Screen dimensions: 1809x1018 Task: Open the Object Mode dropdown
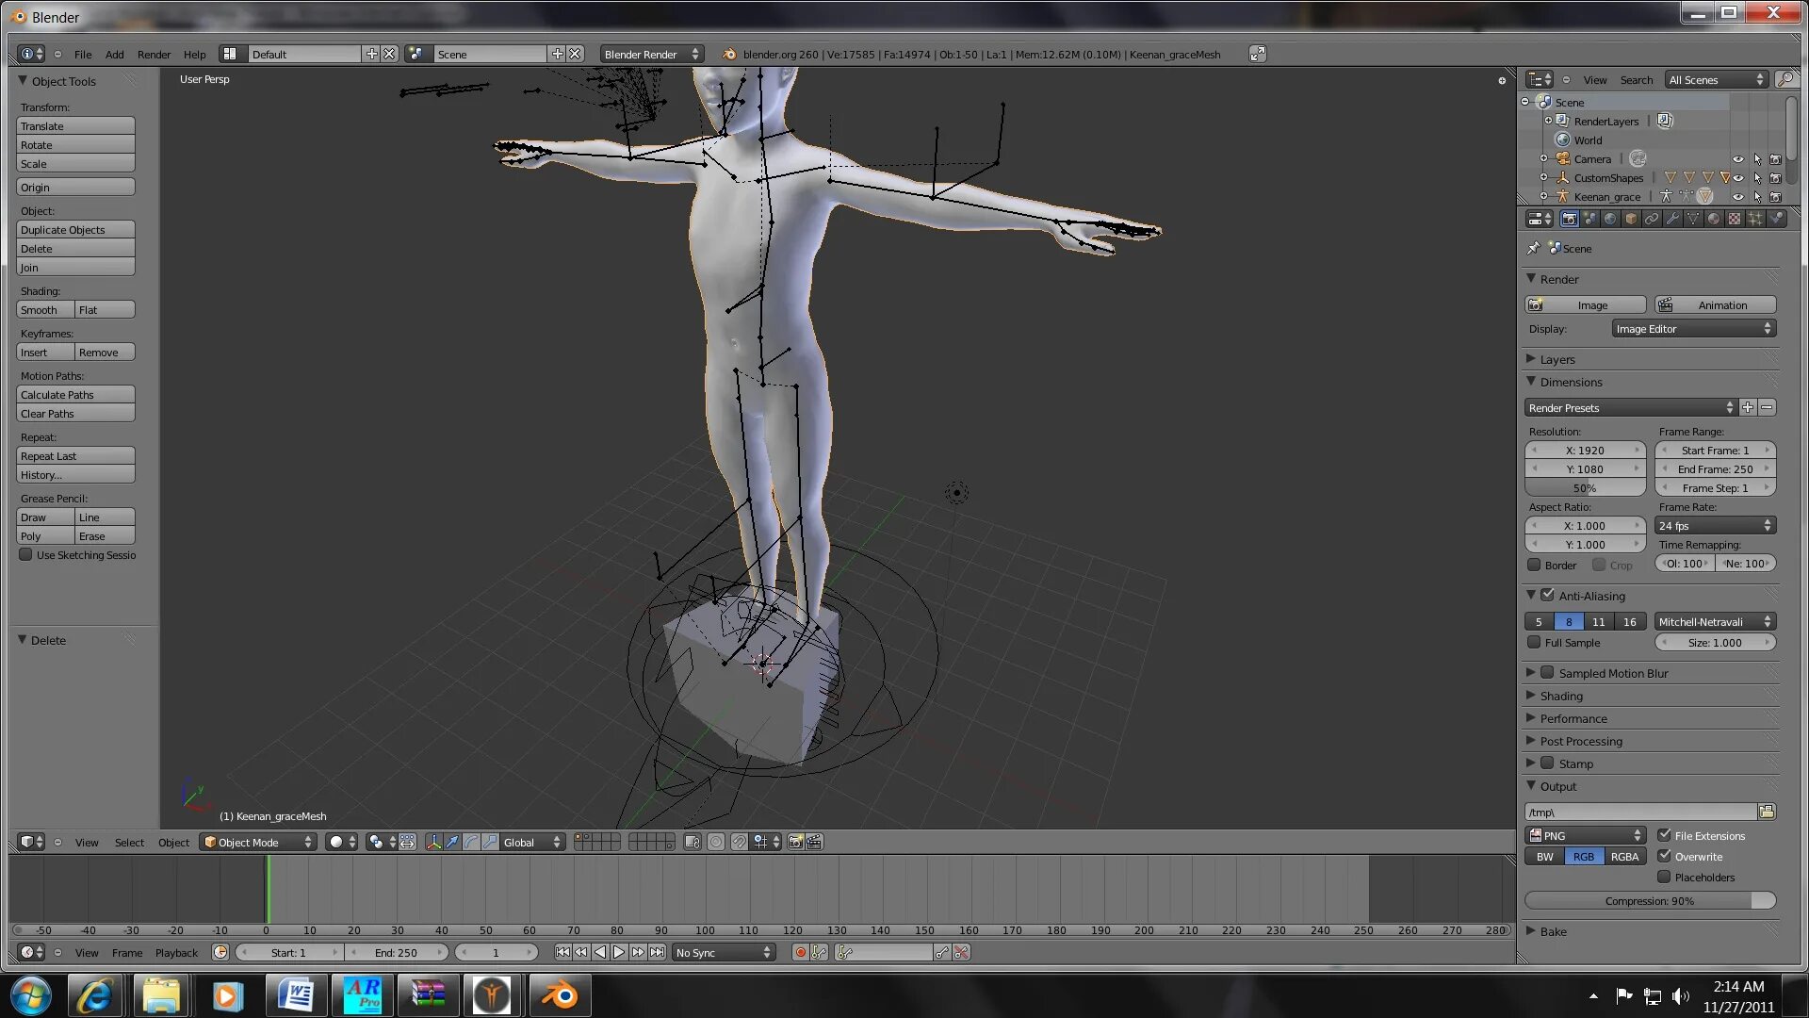(258, 842)
